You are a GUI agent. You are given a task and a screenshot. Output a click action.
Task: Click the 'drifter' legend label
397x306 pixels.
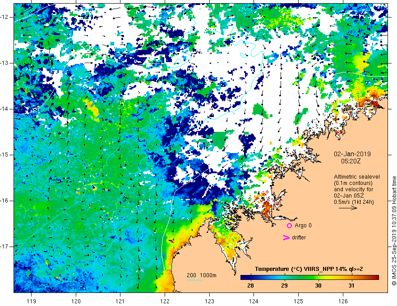(x=299, y=238)
